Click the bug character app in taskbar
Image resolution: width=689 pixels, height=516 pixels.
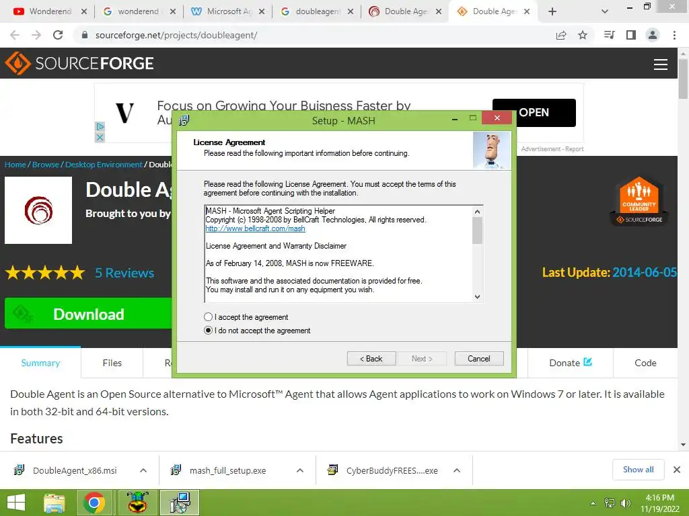(137, 503)
